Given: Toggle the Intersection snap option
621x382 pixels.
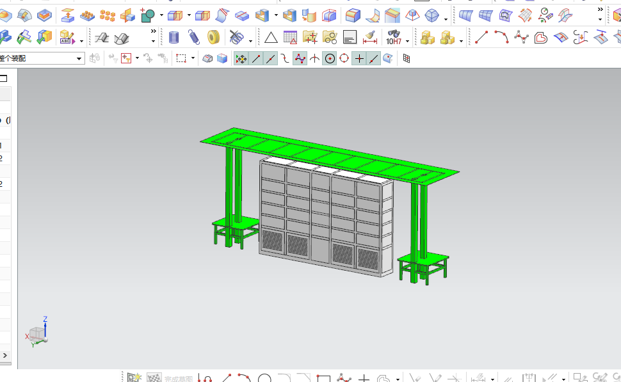Looking at the screenshot, I should pyautogui.click(x=314, y=59).
